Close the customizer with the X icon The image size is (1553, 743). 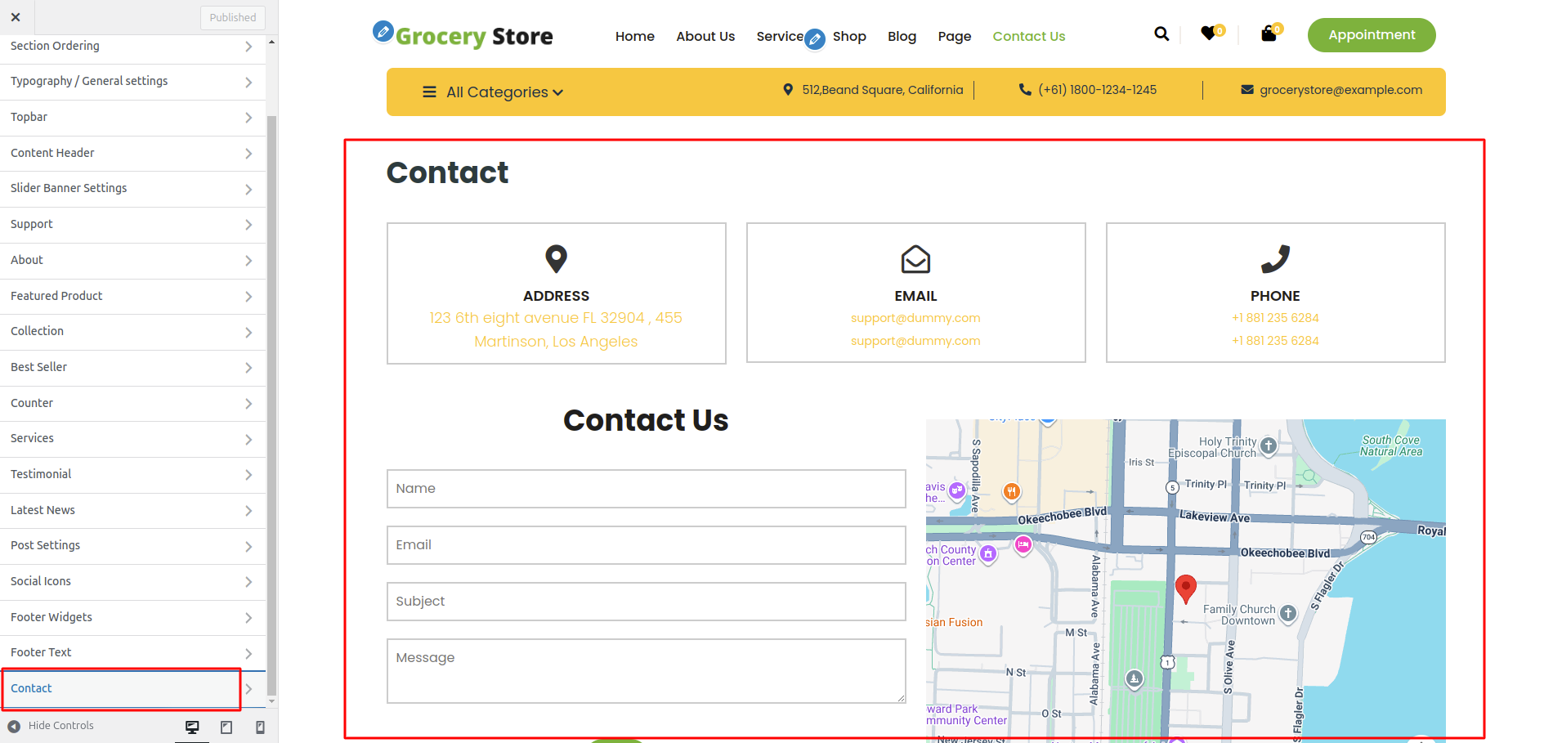click(x=16, y=17)
